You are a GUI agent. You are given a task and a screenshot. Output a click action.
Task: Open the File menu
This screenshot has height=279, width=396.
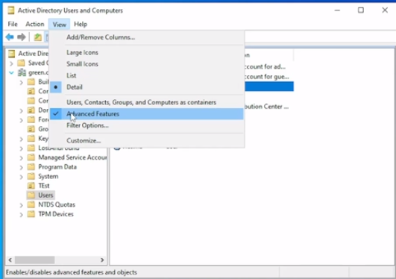(x=13, y=25)
